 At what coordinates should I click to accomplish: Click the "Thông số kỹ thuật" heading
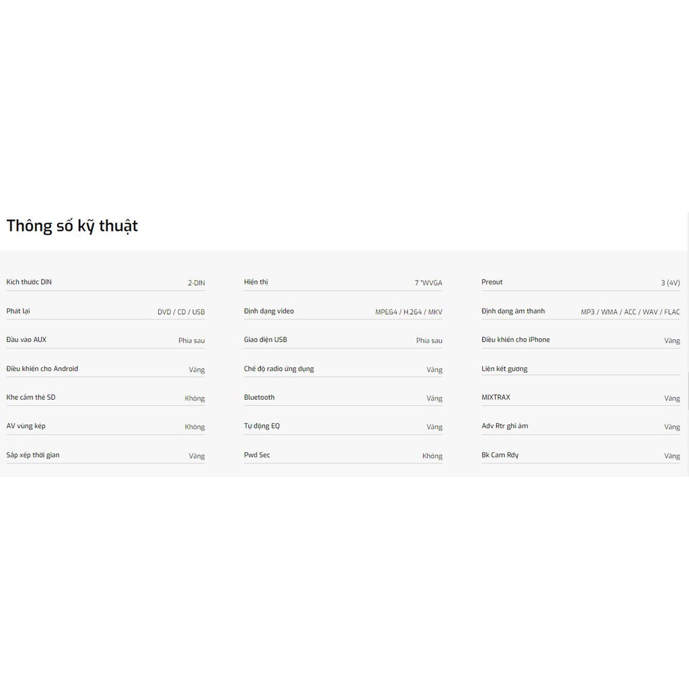(x=72, y=226)
